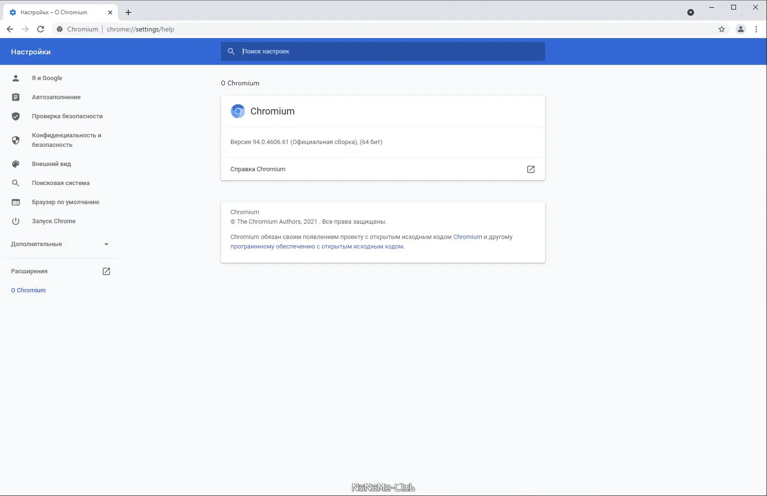Open the user profile avatar menu
Viewport: 767px width, 496px height.
tap(740, 29)
